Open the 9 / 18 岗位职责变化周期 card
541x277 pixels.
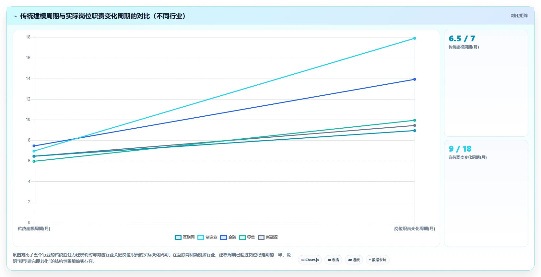click(x=486, y=193)
